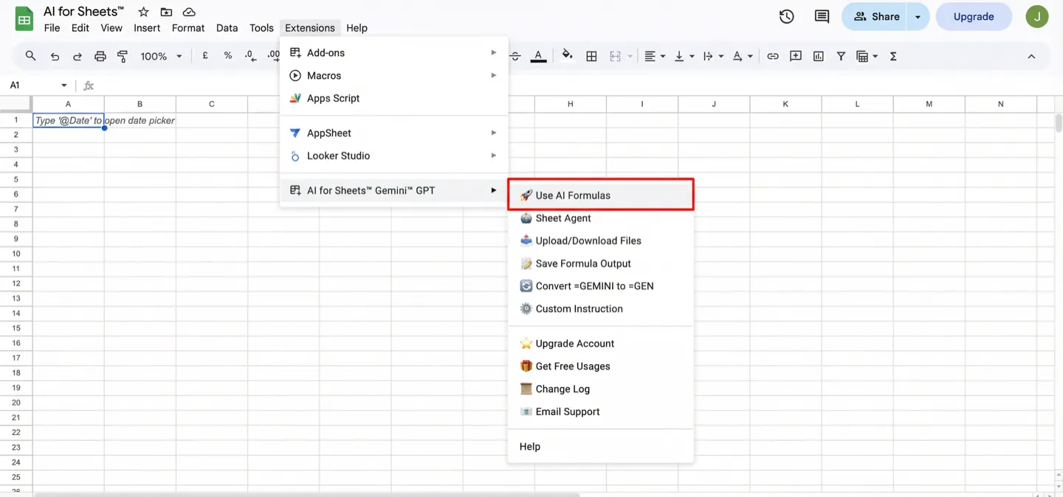Open the text color picker
The height and width of the screenshot is (497, 1063).
(538, 55)
